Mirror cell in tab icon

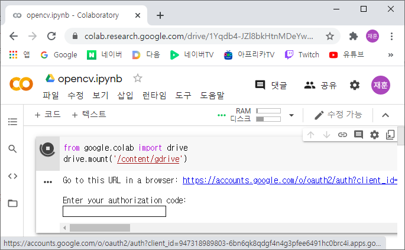coord(390,135)
